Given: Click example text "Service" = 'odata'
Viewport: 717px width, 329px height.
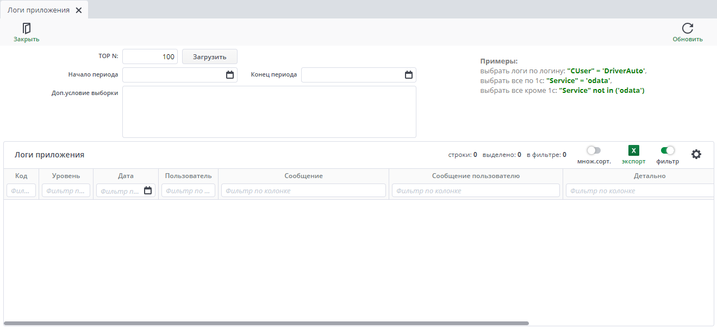Looking at the screenshot, I should tap(578, 81).
